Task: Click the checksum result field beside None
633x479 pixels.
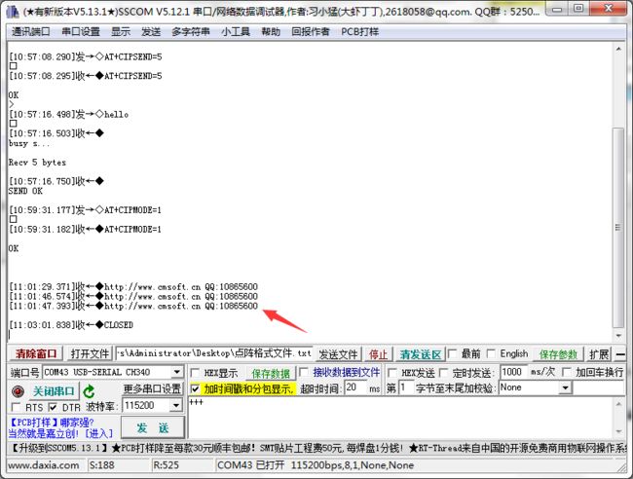Action: click(598, 388)
